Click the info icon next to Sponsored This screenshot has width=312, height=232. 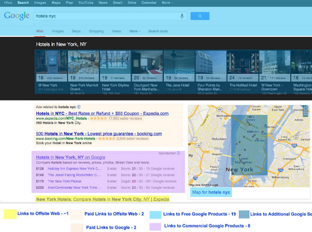(x=178, y=153)
